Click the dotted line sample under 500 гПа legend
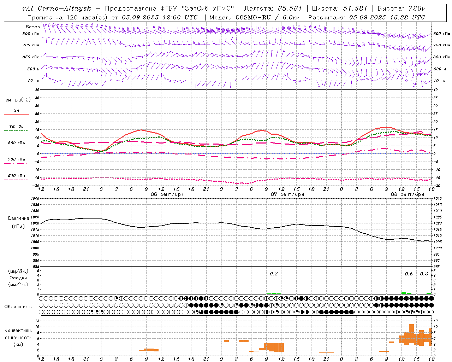The height and width of the screenshot is (362, 452). 16,180
